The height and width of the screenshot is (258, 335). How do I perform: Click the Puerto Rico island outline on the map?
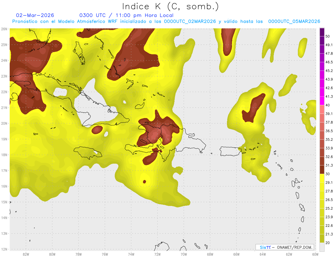[230, 151]
